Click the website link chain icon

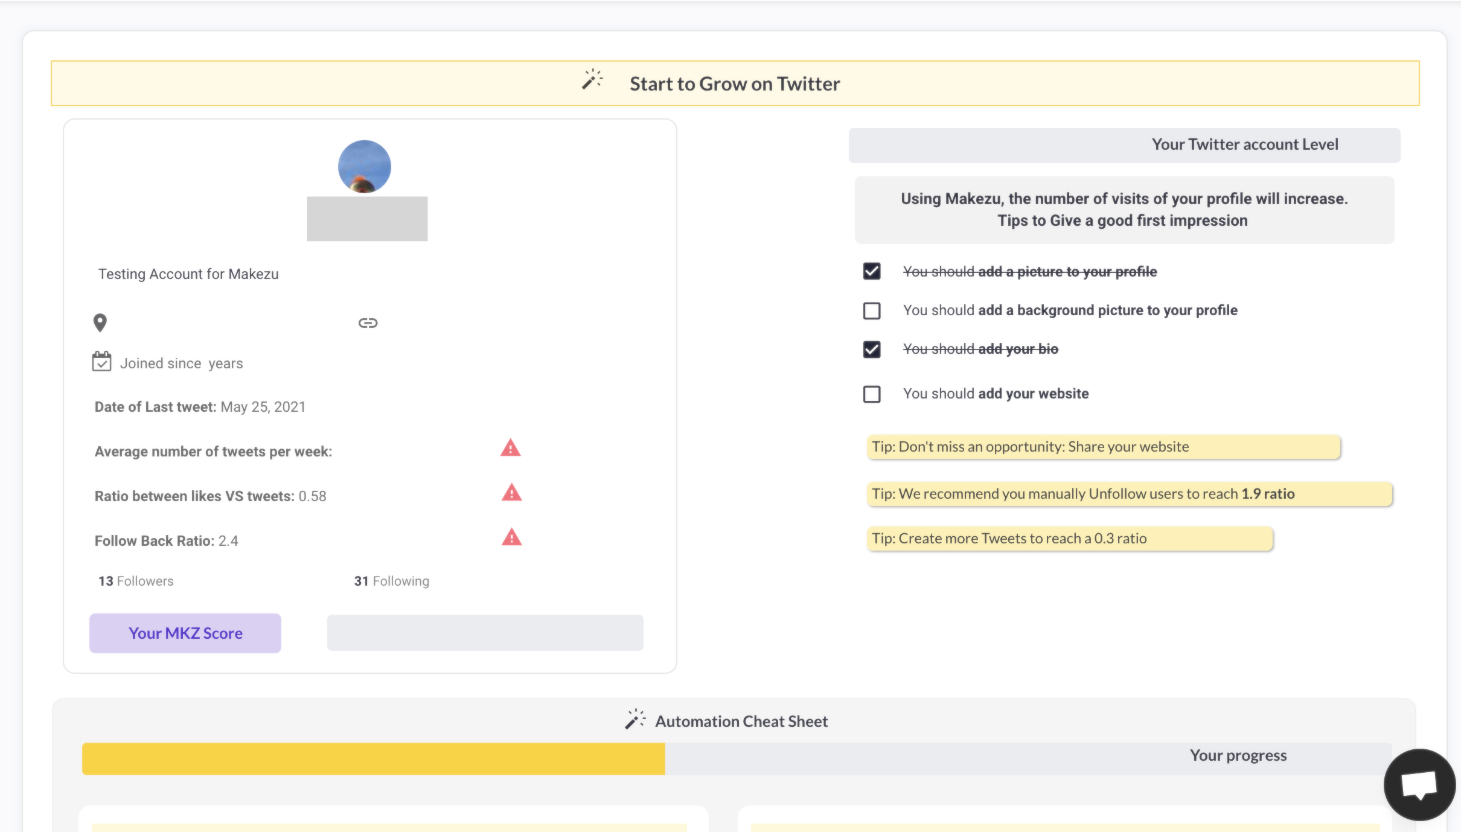pyautogui.click(x=368, y=323)
